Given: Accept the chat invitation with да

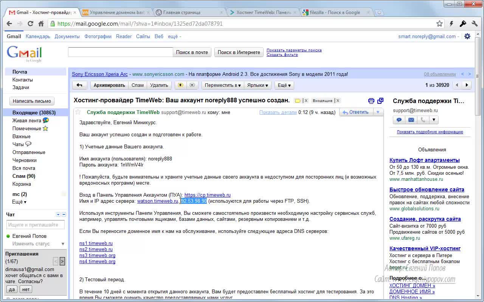Looking at the screenshot, I should 12,290.
